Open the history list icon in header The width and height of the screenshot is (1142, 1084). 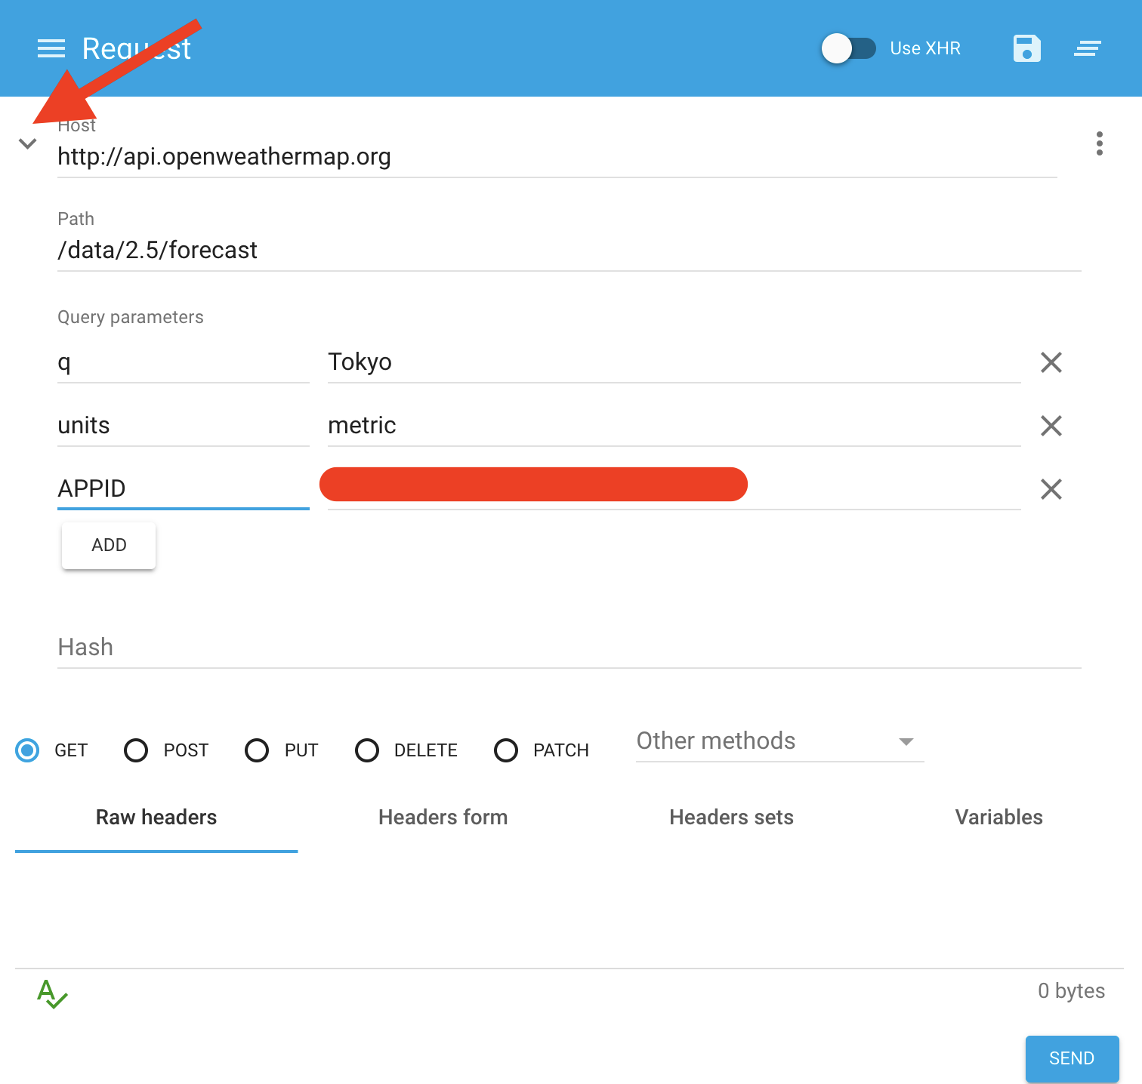coord(1087,49)
